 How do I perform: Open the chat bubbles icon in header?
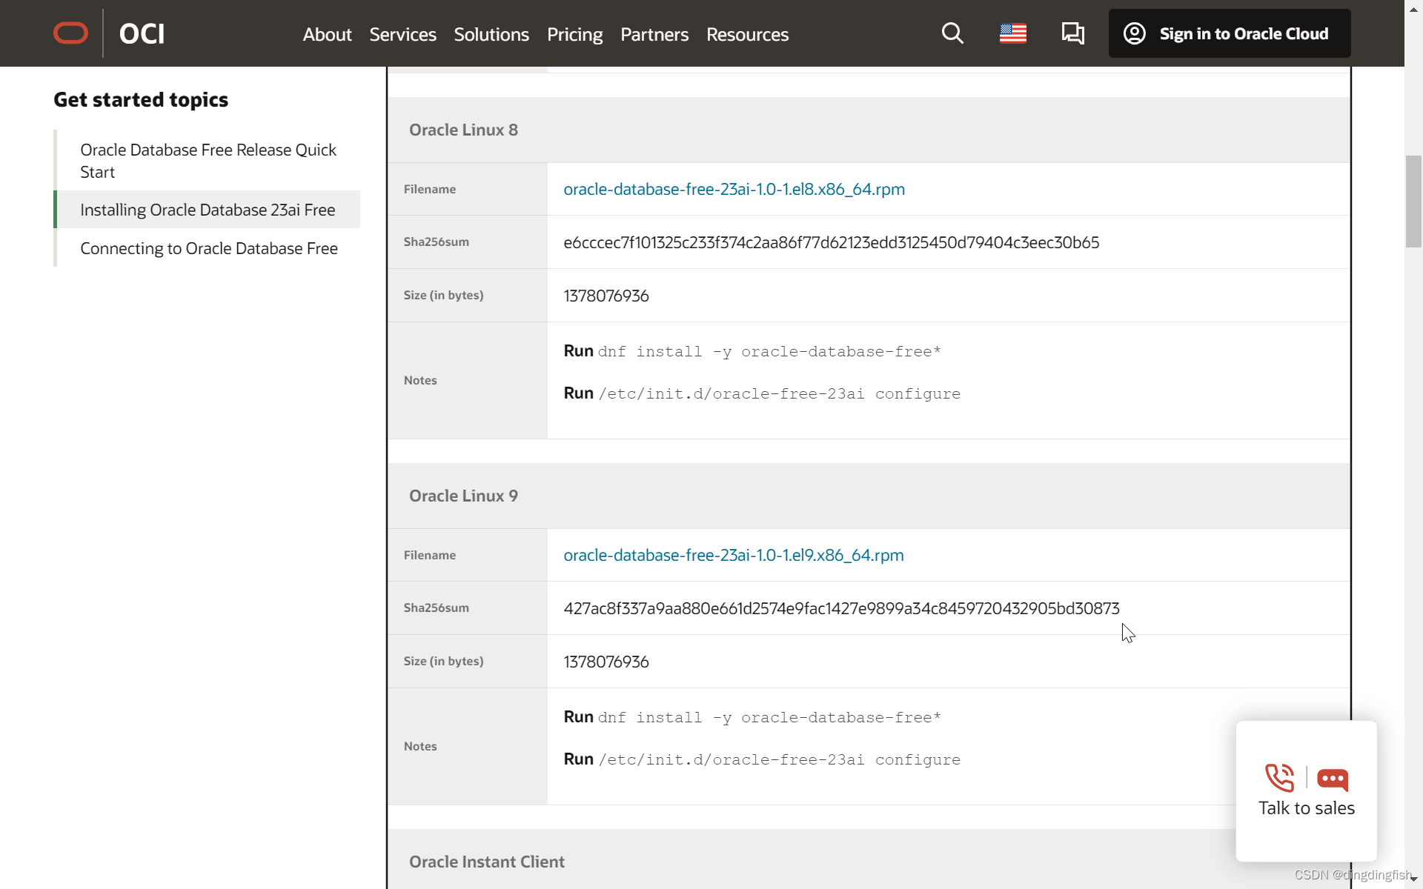coord(1072,33)
